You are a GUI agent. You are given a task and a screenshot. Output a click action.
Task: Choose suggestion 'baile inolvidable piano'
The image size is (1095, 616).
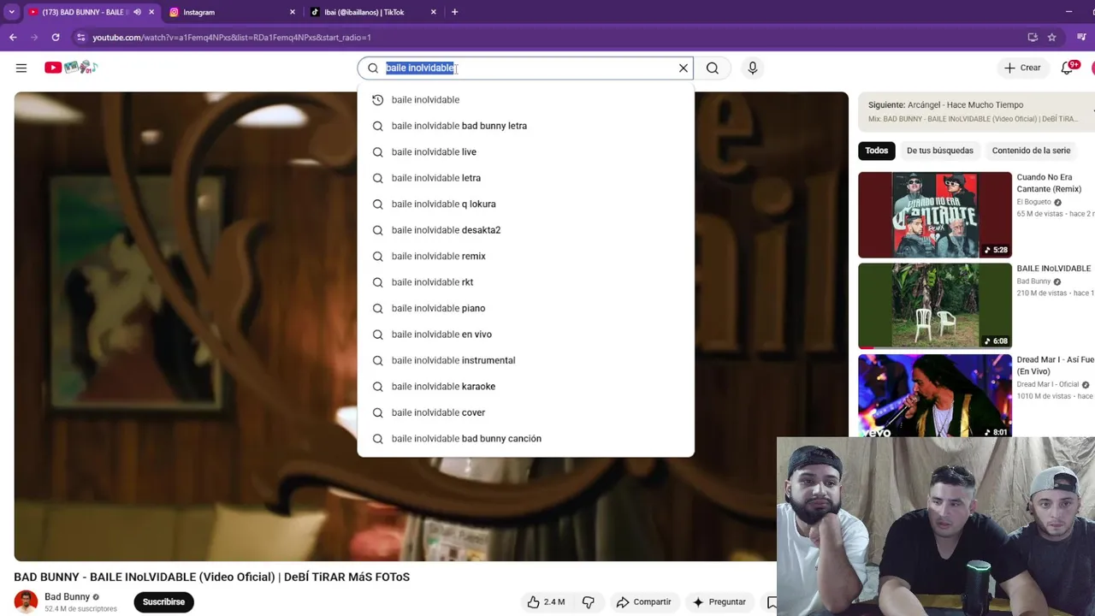tap(525, 308)
